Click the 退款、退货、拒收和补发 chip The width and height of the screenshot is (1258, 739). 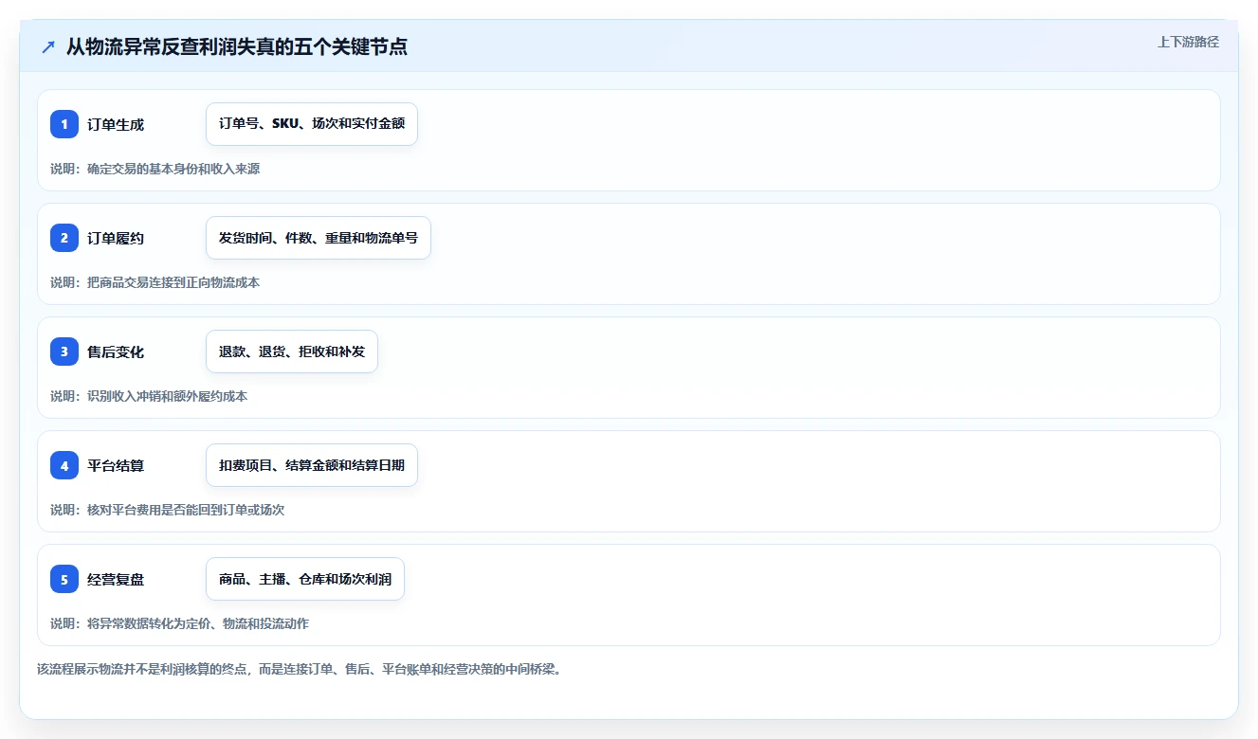pos(292,351)
